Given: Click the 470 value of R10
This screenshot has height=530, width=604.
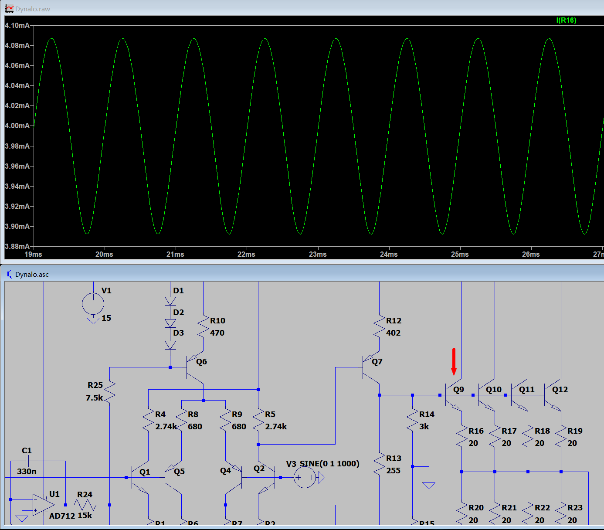Looking at the screenshot, I should 217,333.
